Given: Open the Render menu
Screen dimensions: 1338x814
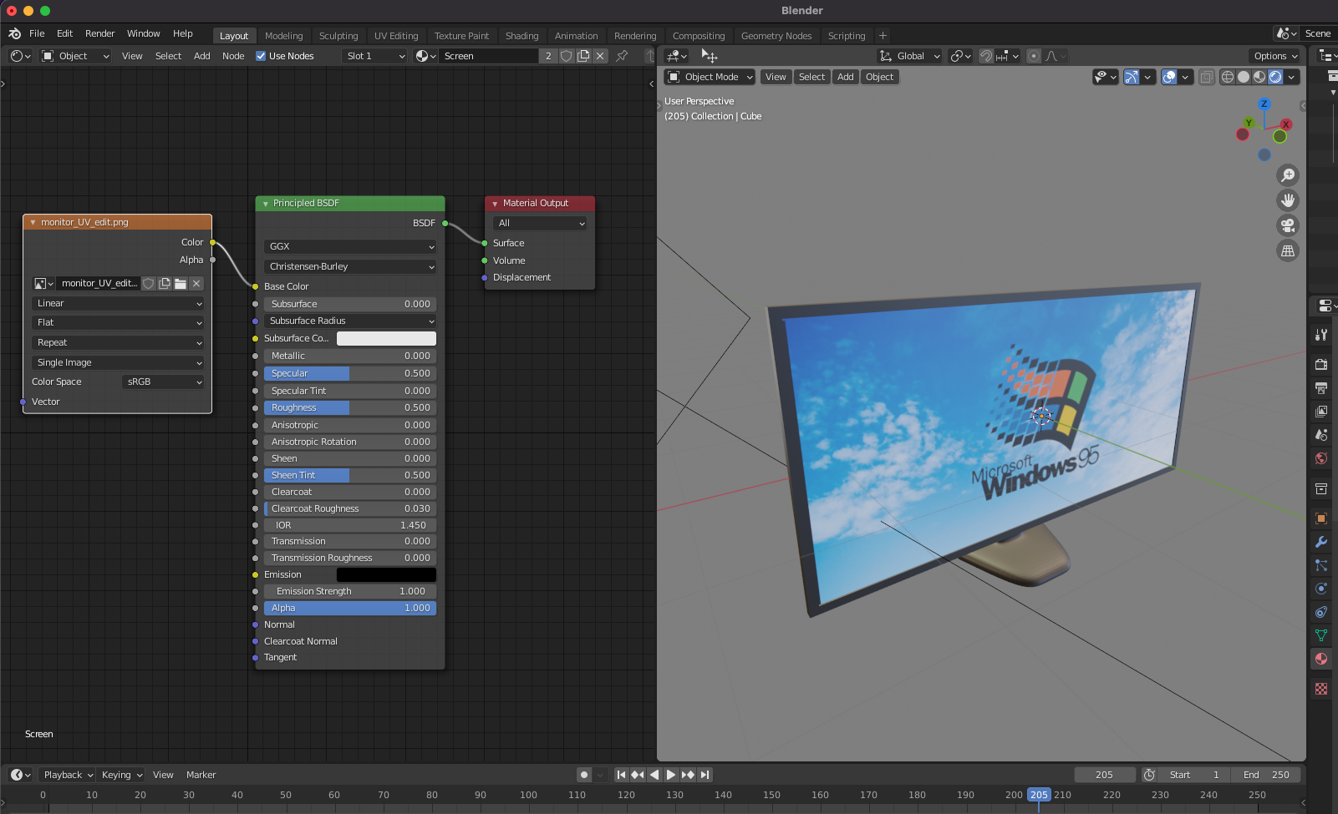Looking at the screenshot, I should click(x=99, y=34).
